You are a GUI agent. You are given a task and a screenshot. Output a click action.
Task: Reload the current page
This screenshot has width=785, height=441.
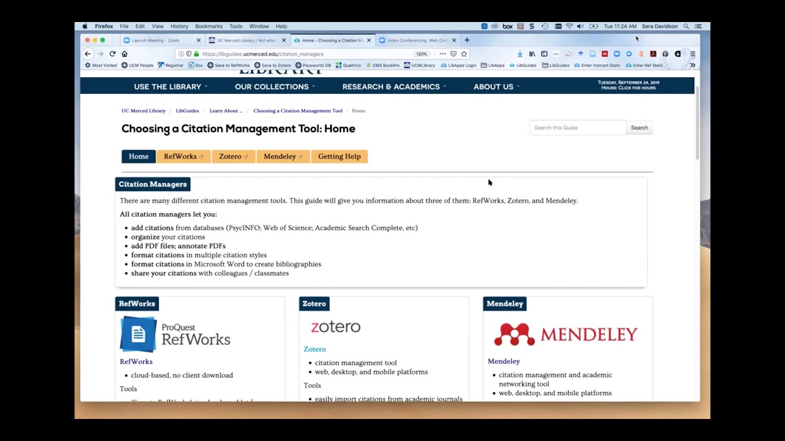click(112, 54)
